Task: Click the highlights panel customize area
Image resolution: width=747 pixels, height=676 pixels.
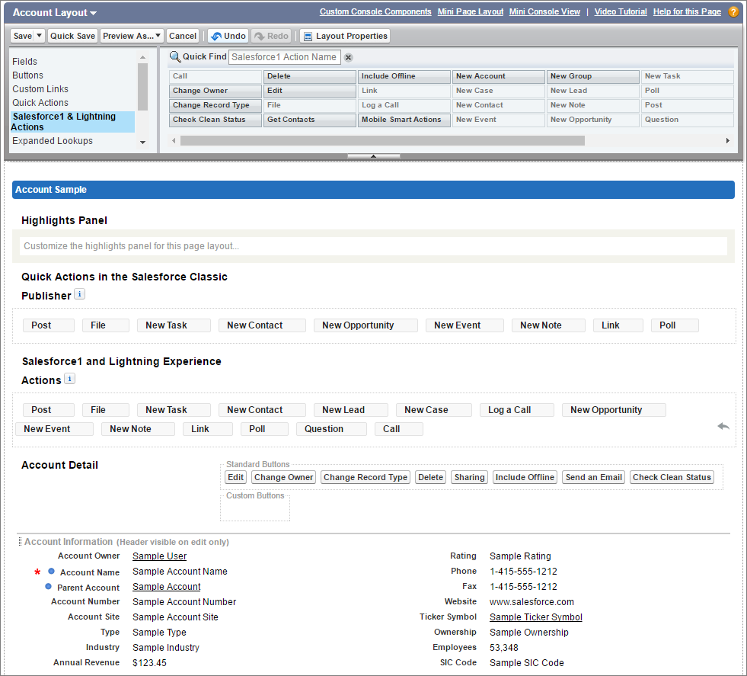Action: [x=373, y=246]
